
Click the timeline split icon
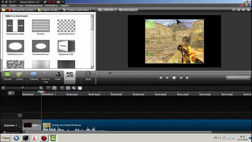pos(68,88)
